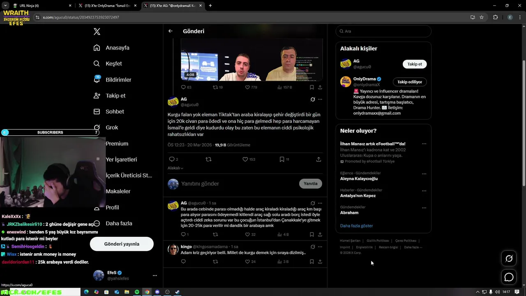This screenshot has height=296, width=526.
Task: Bookmark this page star icon
Action: tap(482, 17)
